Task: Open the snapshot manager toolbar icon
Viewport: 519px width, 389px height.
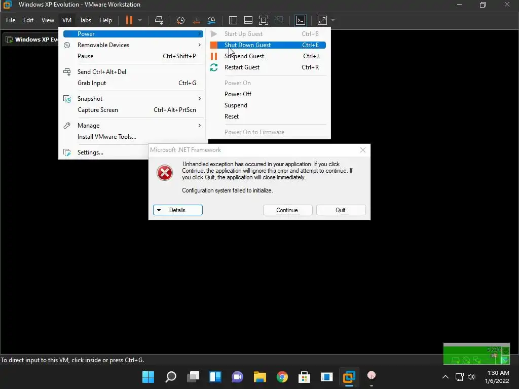Action: tap(211, 20)
